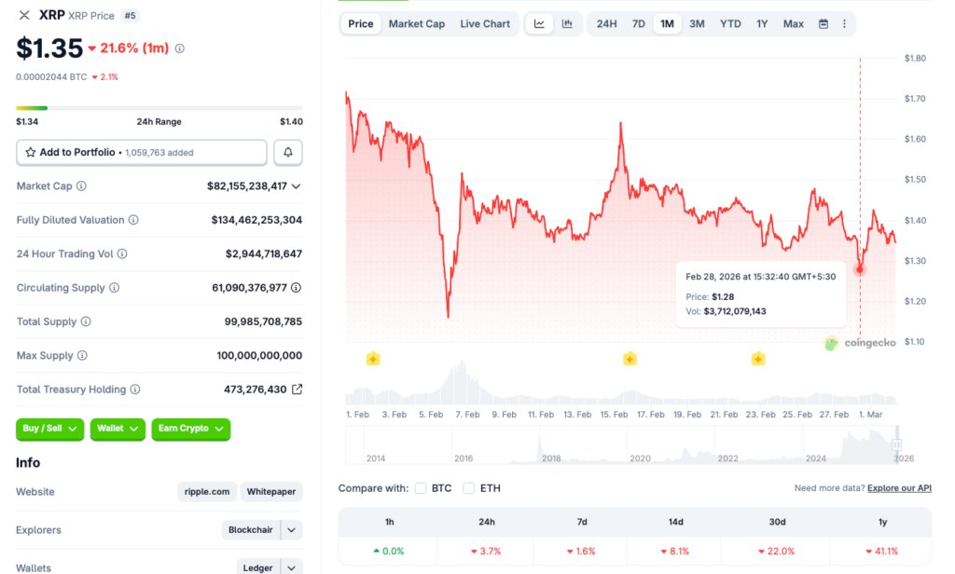The image size is (955, 574).
Task: Enable BTC comparison checkbox
Action: point(421,488)
